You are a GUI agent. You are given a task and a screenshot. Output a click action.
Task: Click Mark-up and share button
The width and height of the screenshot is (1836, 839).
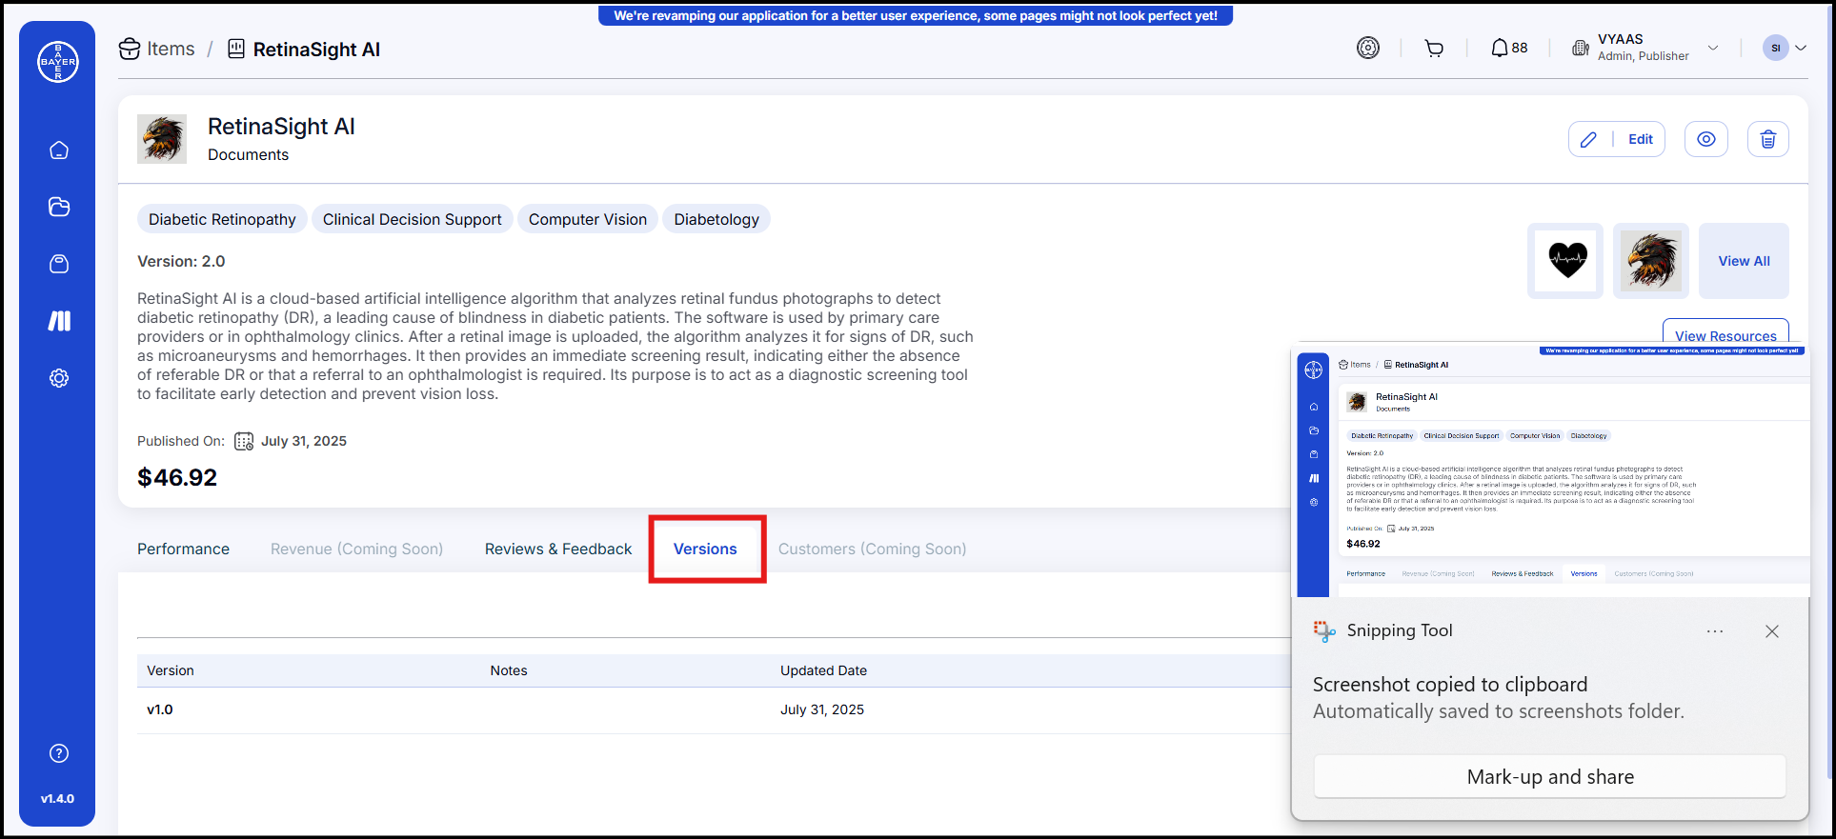click(1550, 777)
